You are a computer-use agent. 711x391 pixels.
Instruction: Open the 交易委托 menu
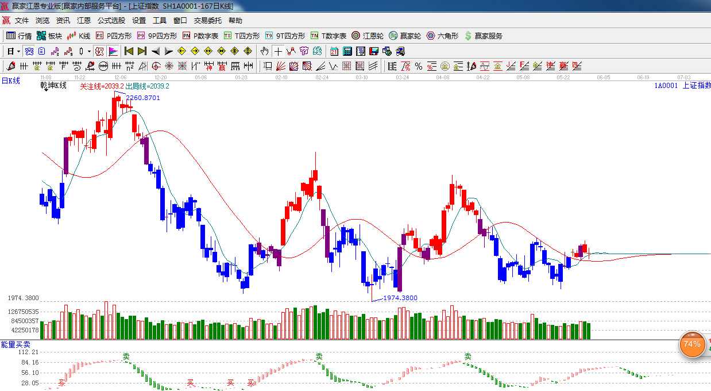(x=207, y=20)
